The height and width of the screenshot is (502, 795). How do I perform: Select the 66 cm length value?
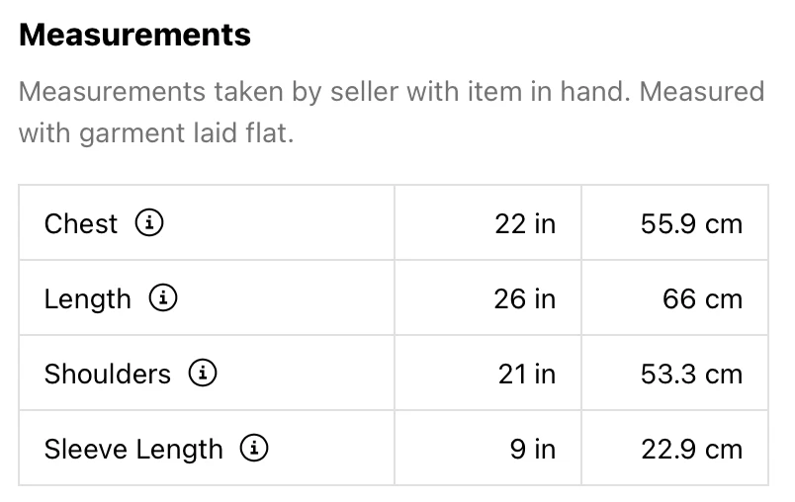pos(702,298)
